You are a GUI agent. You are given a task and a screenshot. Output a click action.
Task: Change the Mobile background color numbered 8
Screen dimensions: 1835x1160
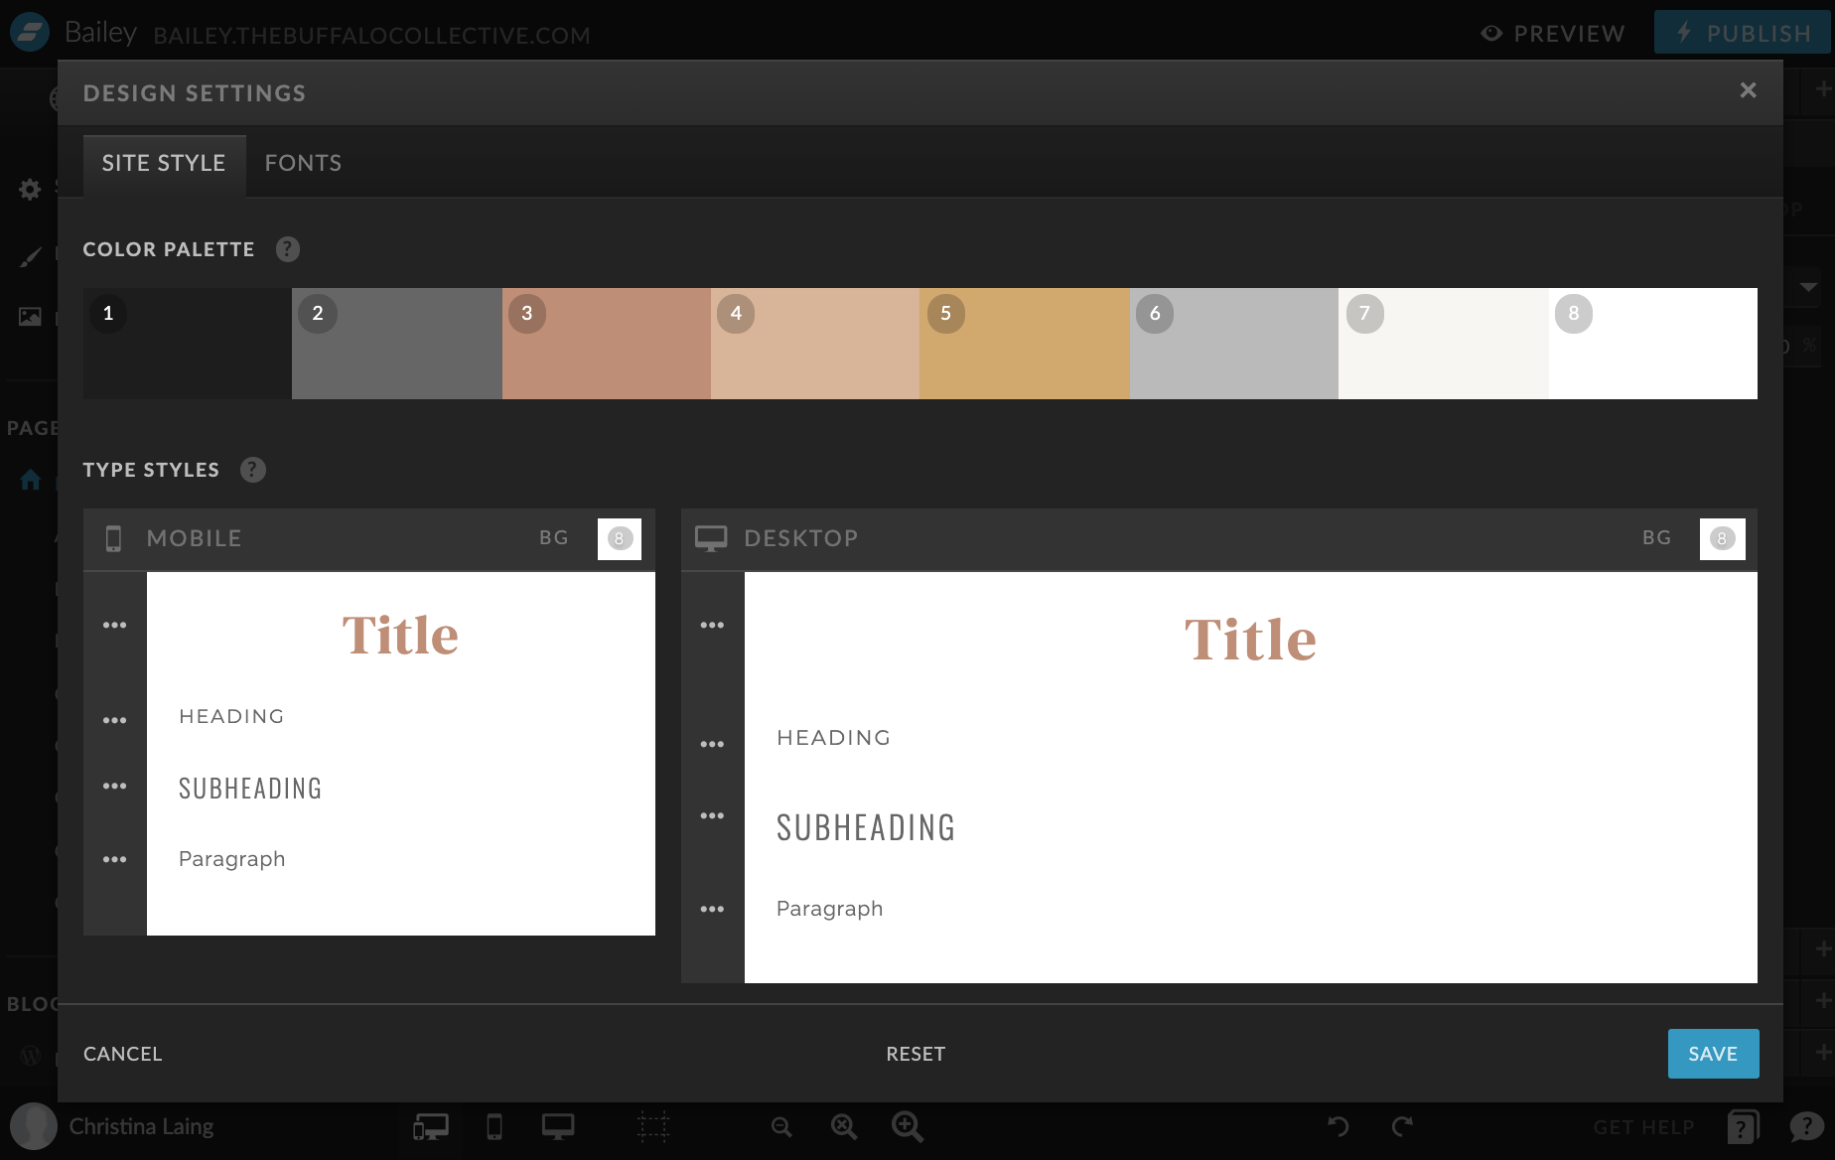tap(620, 538)
